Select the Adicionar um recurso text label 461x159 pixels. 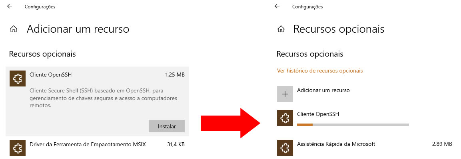[x=323, y=90]
